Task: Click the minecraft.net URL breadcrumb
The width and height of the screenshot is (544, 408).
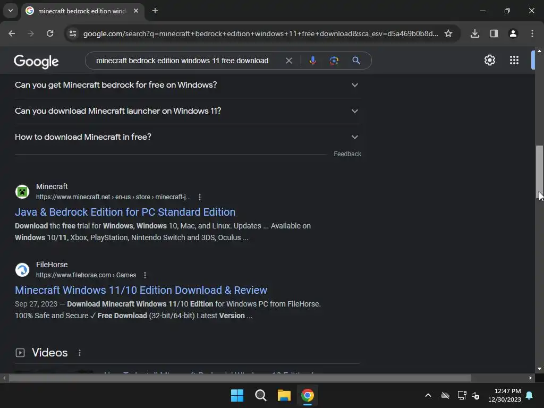Action: click(x=114, y=197)
